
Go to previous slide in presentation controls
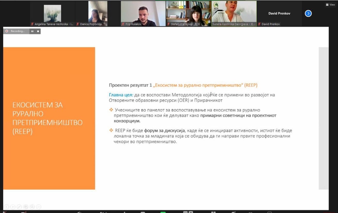pyautogui.click(x=6, y=207)
